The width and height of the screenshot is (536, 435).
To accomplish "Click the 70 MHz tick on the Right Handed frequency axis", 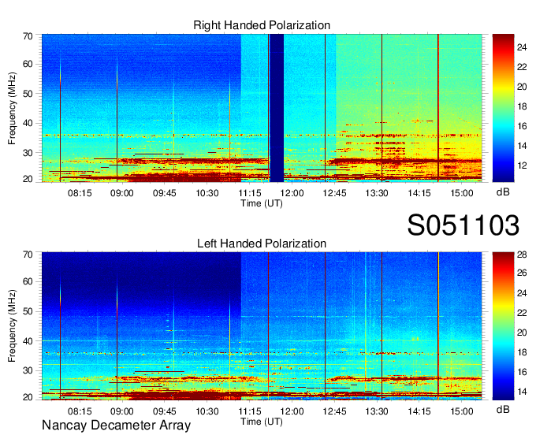I will (28, 36).
